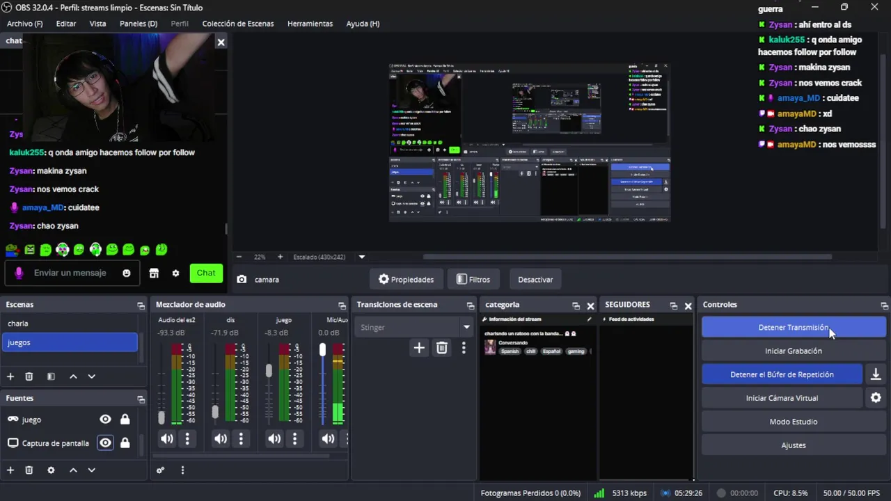Image resolution: width=891 pixels, height=501 pixels.
Task: Mute the dis audio channel
Action: 221,438
